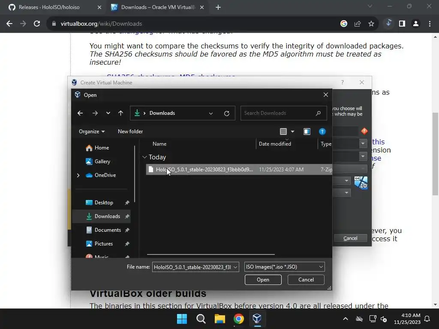This screenshot has height=329, width=439.
Task: Open the Organize menu
Action: [x=92, y=132]
